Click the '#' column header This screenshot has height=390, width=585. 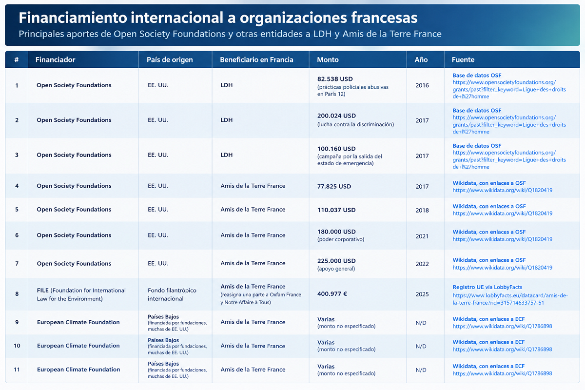17,59
